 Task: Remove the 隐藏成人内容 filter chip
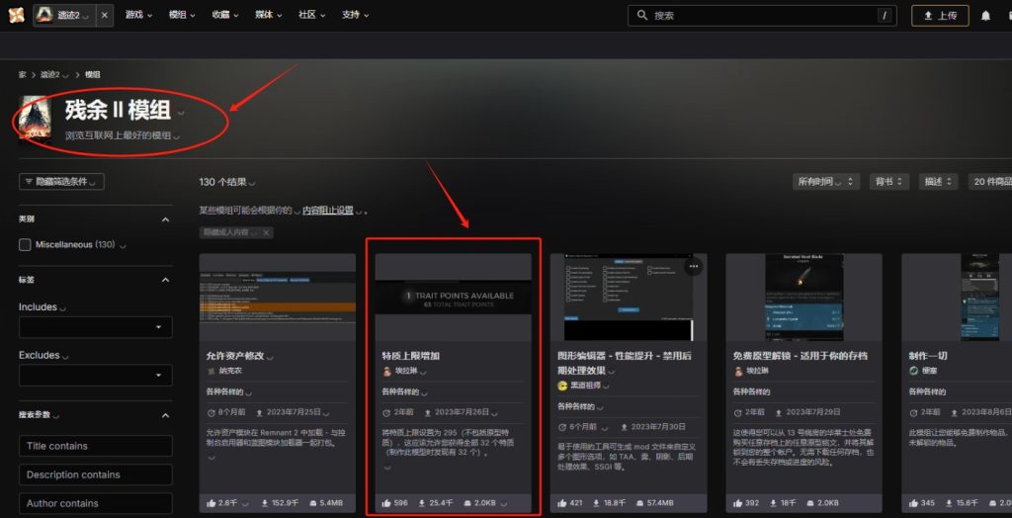266,232
